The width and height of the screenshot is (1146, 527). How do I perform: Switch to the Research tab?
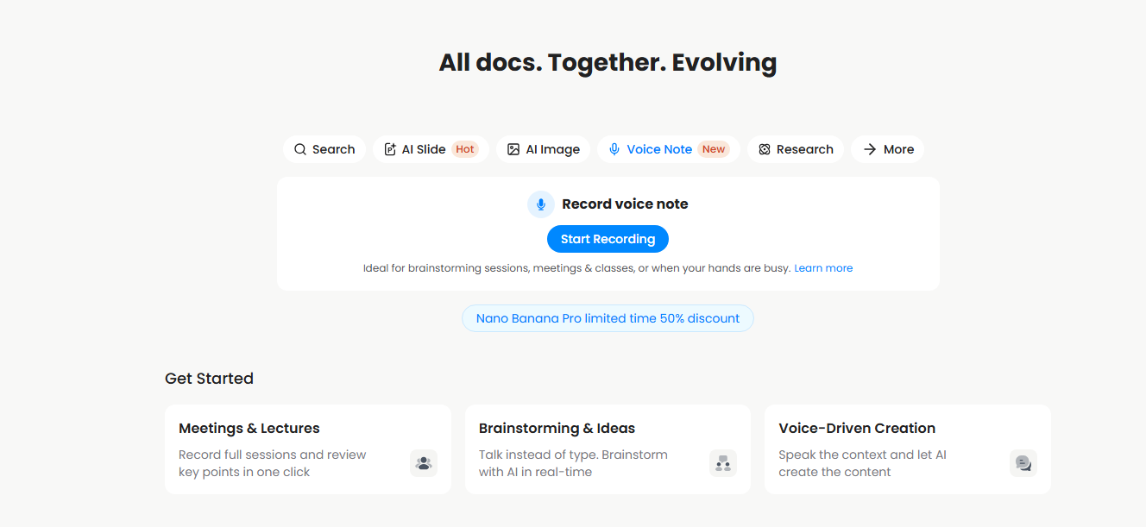click(795, 149)
